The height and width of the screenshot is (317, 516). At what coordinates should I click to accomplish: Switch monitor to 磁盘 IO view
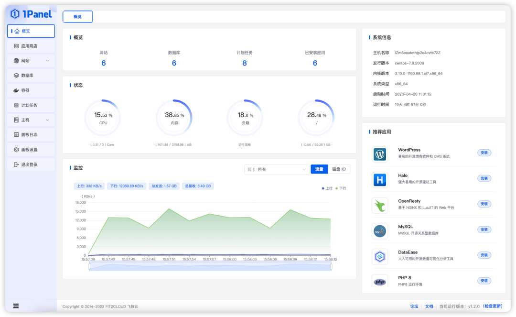[x=339, y=169]
